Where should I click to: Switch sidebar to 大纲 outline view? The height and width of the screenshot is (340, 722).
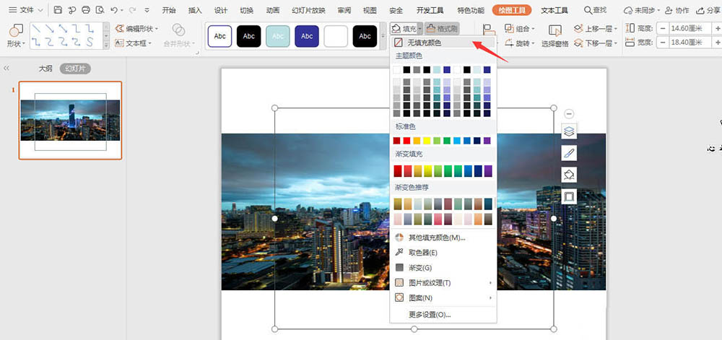(x=45, y=68)
